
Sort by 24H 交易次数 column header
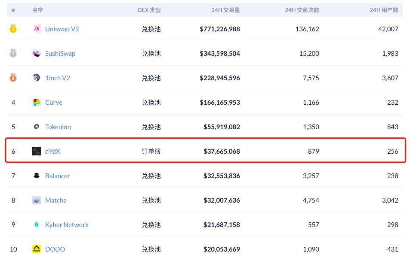tap(302, 10)
